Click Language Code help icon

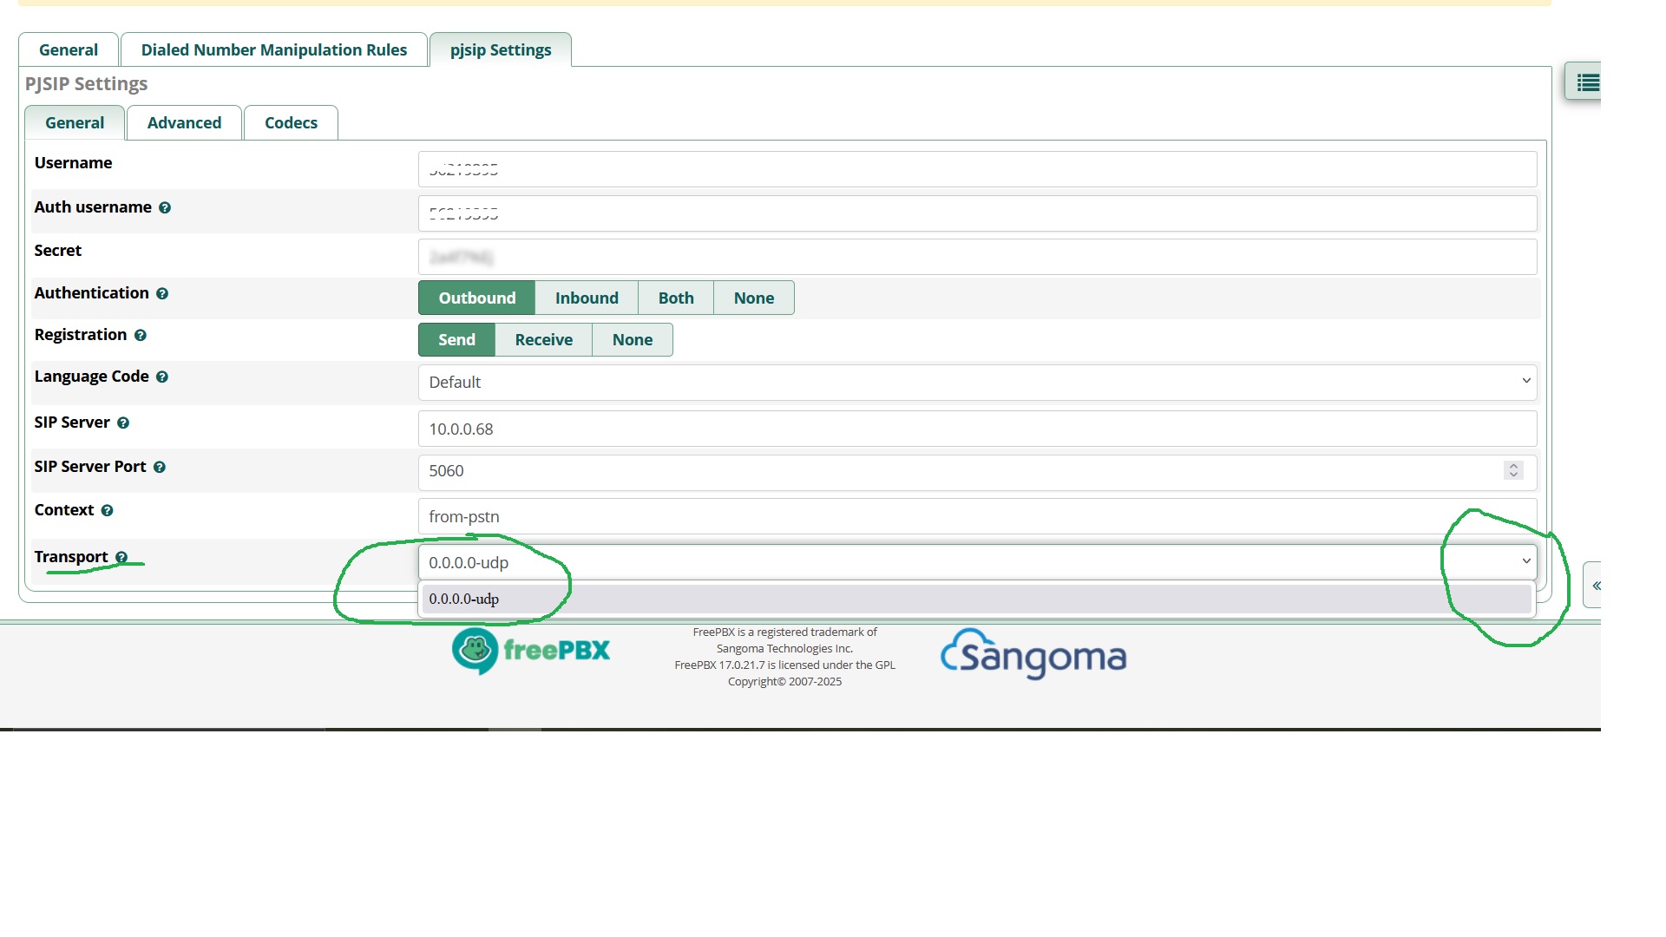162,377
